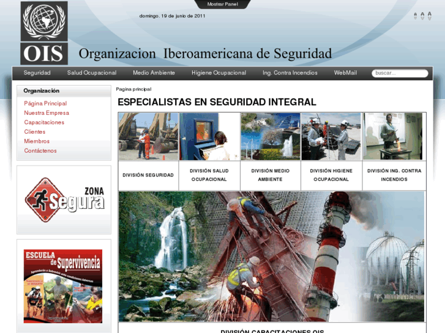The height and width of the screenshot is (333, 445).
Task: Click the Especialistas en Seguridad Integral heading
Action: click(217, 102)
